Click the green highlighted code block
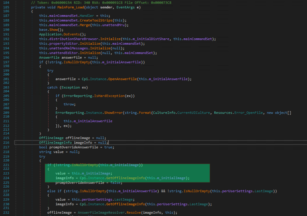Viewport: 307px width, 216px height. 127,173
